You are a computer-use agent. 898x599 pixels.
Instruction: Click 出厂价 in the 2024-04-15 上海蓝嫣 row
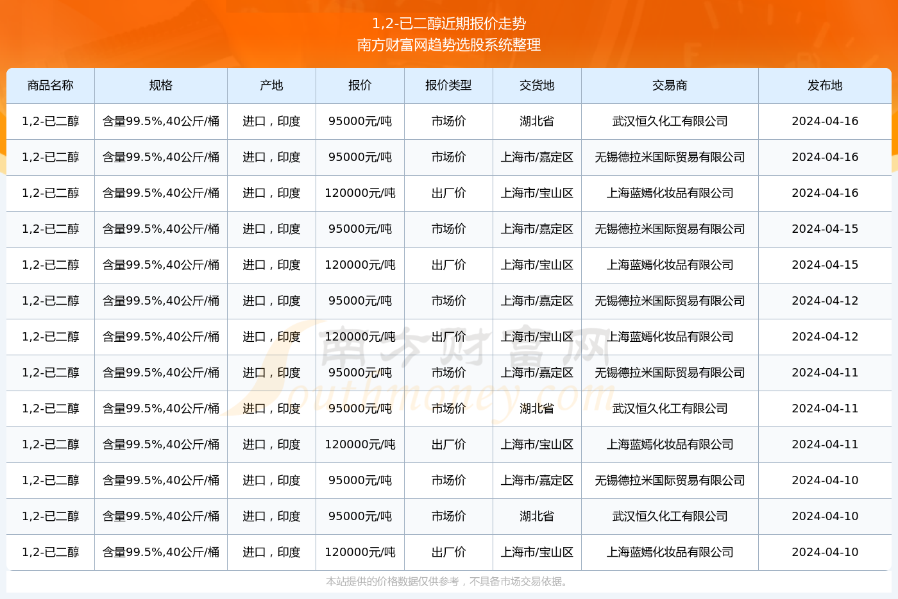point(448,265)
